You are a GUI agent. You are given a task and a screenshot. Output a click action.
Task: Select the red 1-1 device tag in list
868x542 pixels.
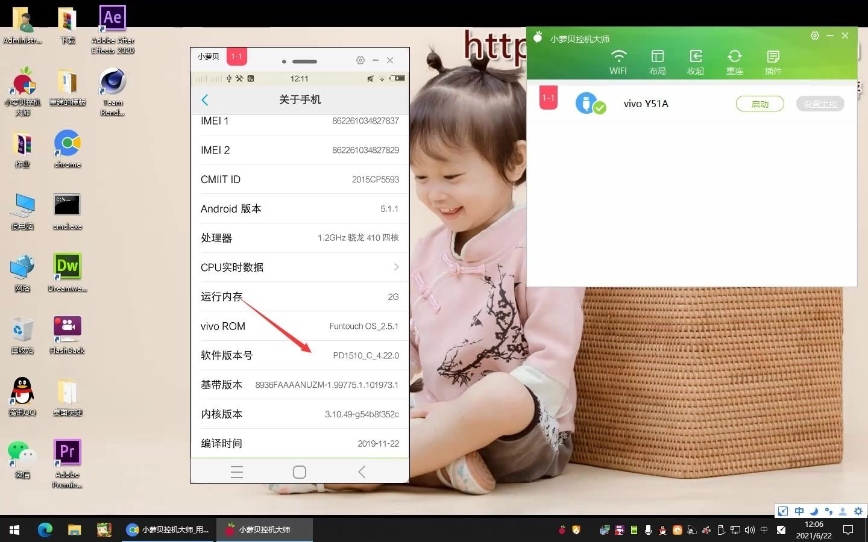pyautogui.click(x=548, y=98)
